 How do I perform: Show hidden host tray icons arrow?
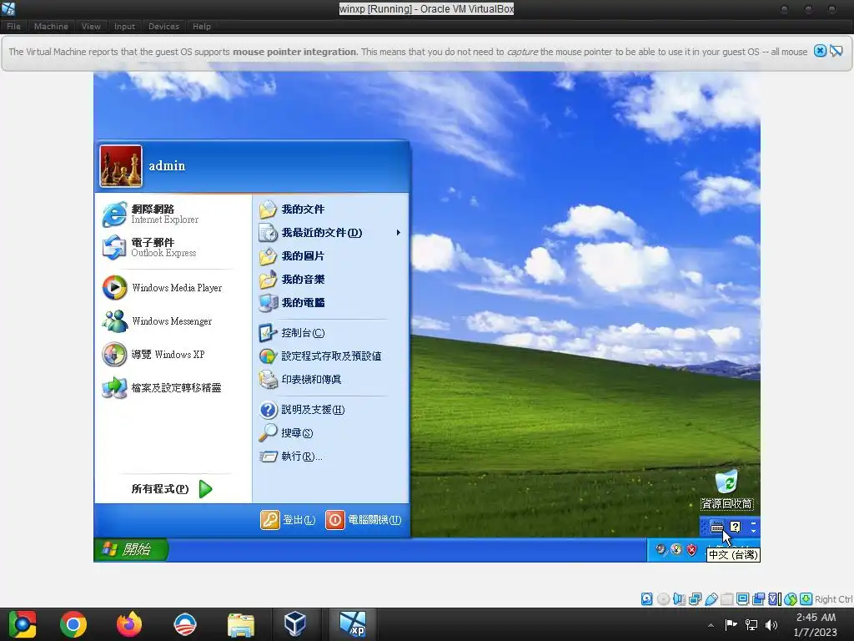tap(711, 625)
